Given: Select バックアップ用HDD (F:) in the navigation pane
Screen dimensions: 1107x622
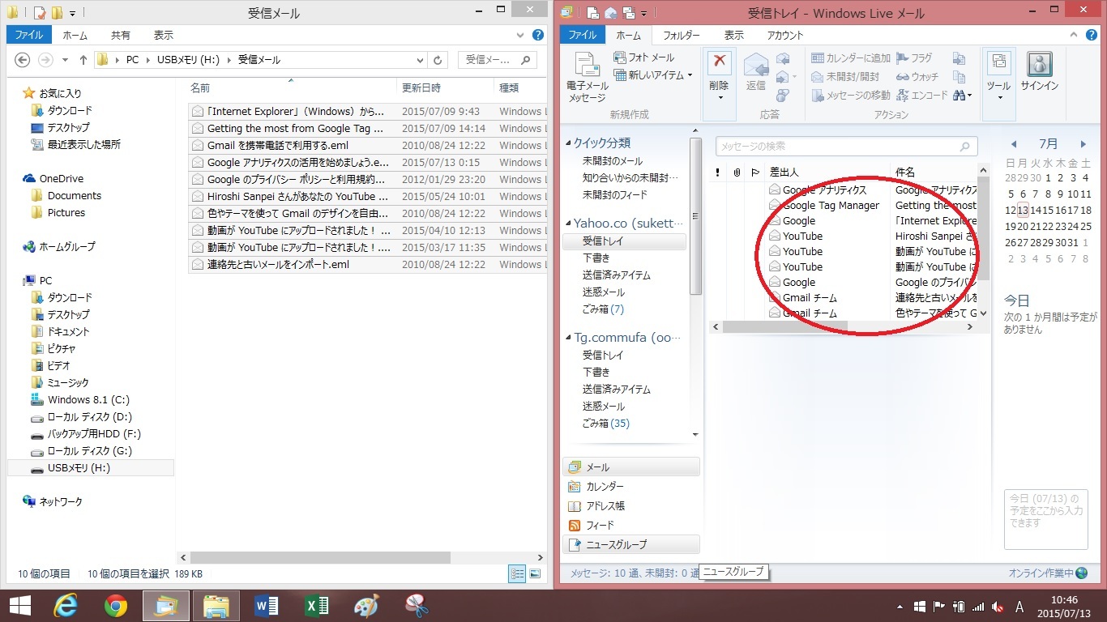Looking at the screenshot, I should point(94,434).
